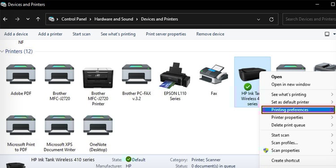Select the Brother MFC-J2720 printer icon

59,74
